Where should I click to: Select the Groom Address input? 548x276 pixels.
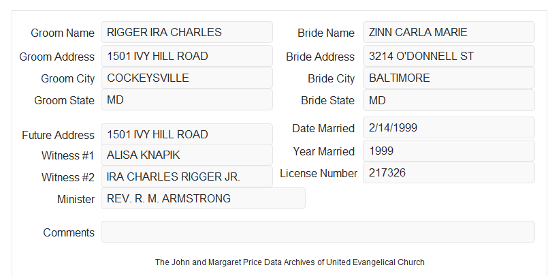coord(187,56)
